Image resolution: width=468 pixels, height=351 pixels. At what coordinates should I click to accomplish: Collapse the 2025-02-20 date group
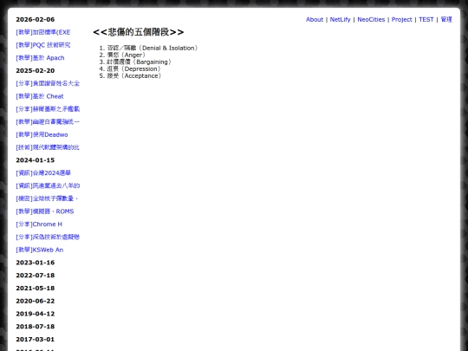point(36,71)
